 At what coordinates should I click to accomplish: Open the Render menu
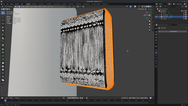point(12,4)
